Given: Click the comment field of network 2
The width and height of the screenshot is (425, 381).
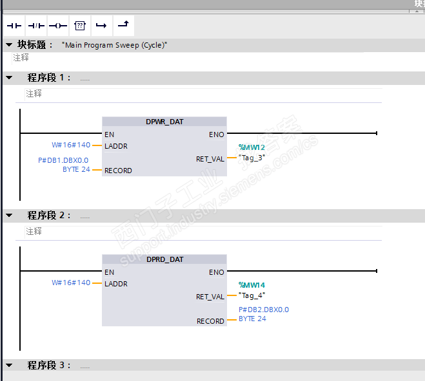Looking at the screenshot, I should 203,232.
